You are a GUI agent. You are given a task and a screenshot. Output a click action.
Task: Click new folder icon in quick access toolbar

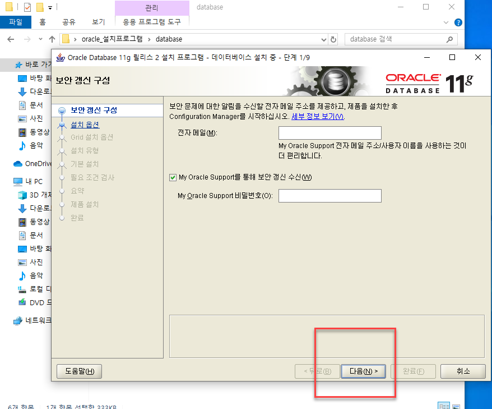pyautogui.click(x=40, y=7)
